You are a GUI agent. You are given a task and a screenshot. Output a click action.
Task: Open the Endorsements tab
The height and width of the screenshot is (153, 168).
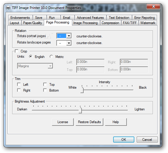(20, 18)
